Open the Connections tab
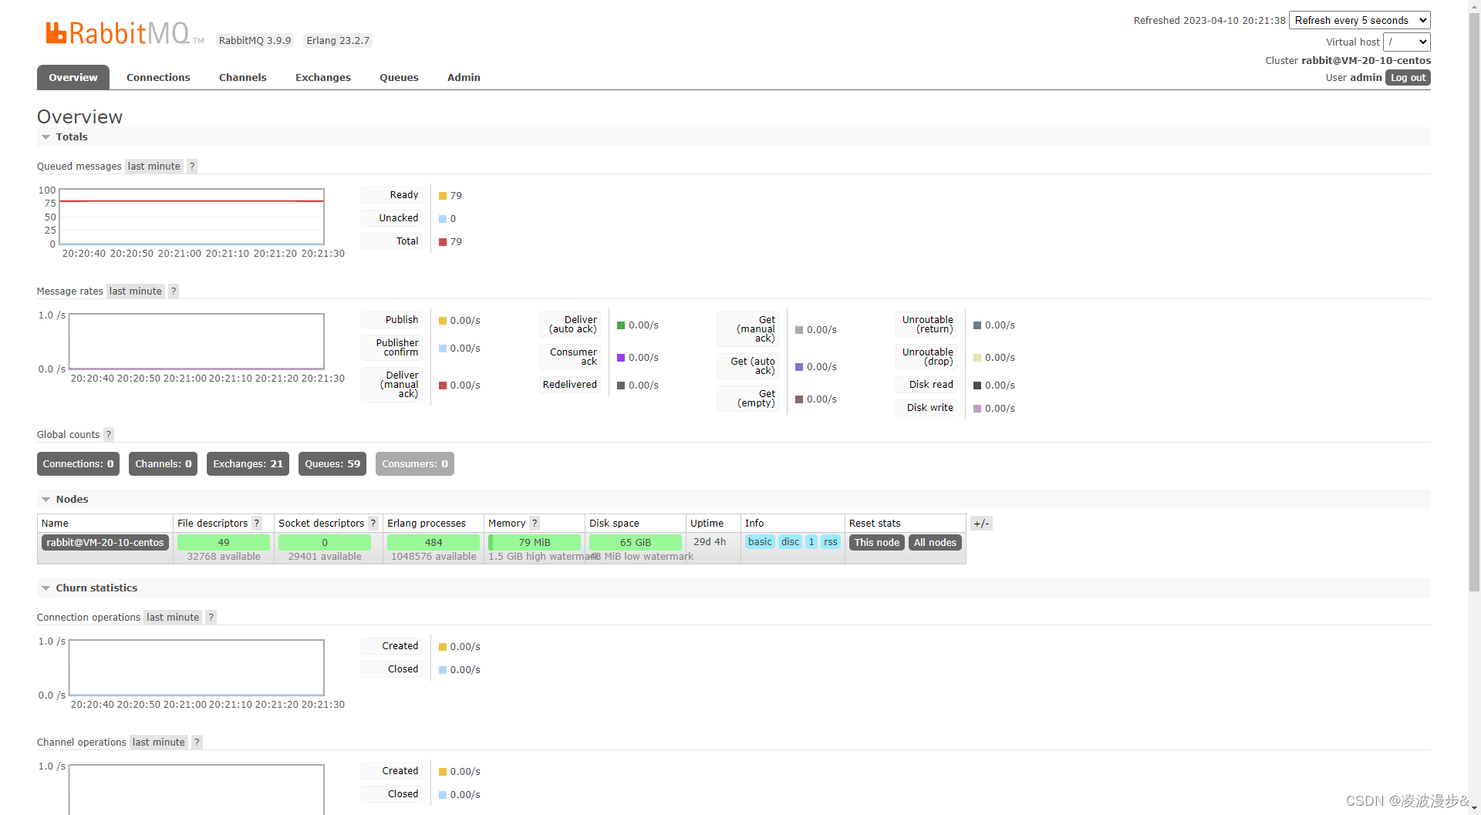This screenshot has height=815, width=1481. pyautogui.click(x=158, y=77)
